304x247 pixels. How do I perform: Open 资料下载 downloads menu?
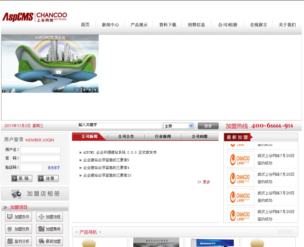click(x=168, y=24)
